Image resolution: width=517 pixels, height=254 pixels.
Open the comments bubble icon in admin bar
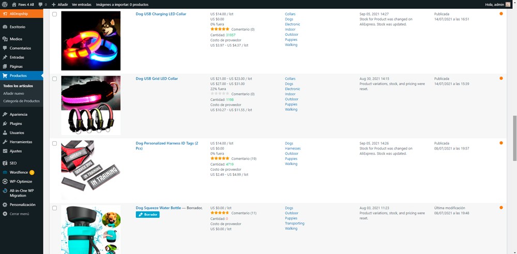[x=40, y=5]
